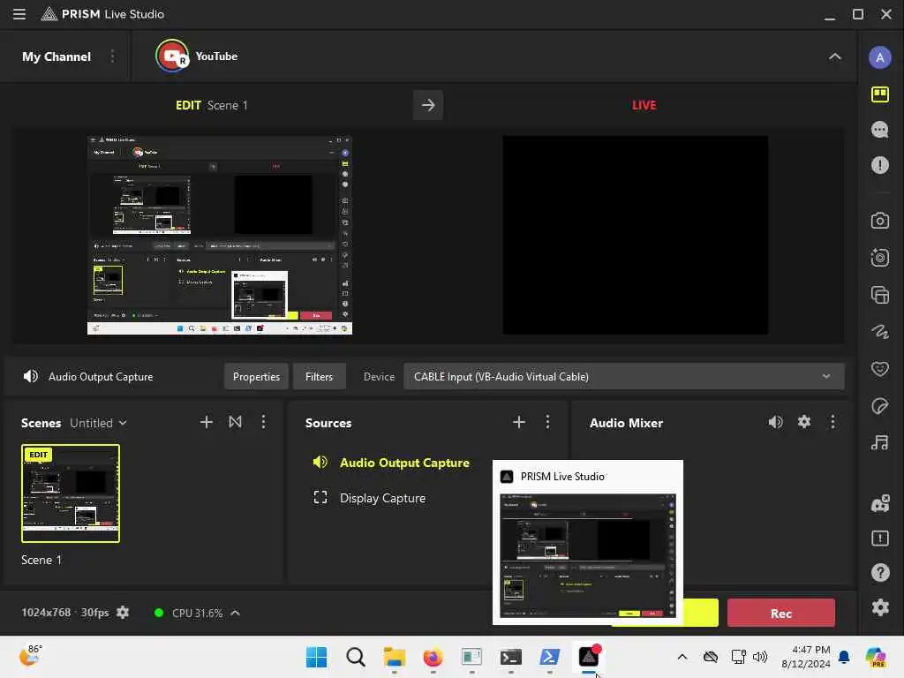Open the multi-window layers icon in sidebar

(879, 295)
